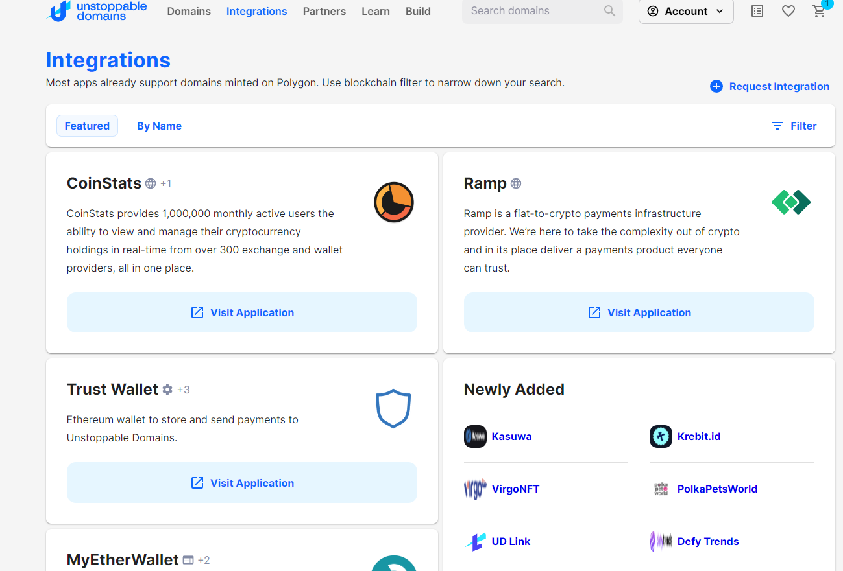Open the Kasuwa link
The width and height of the screenshot is (843, 571).
coord(511,436)
